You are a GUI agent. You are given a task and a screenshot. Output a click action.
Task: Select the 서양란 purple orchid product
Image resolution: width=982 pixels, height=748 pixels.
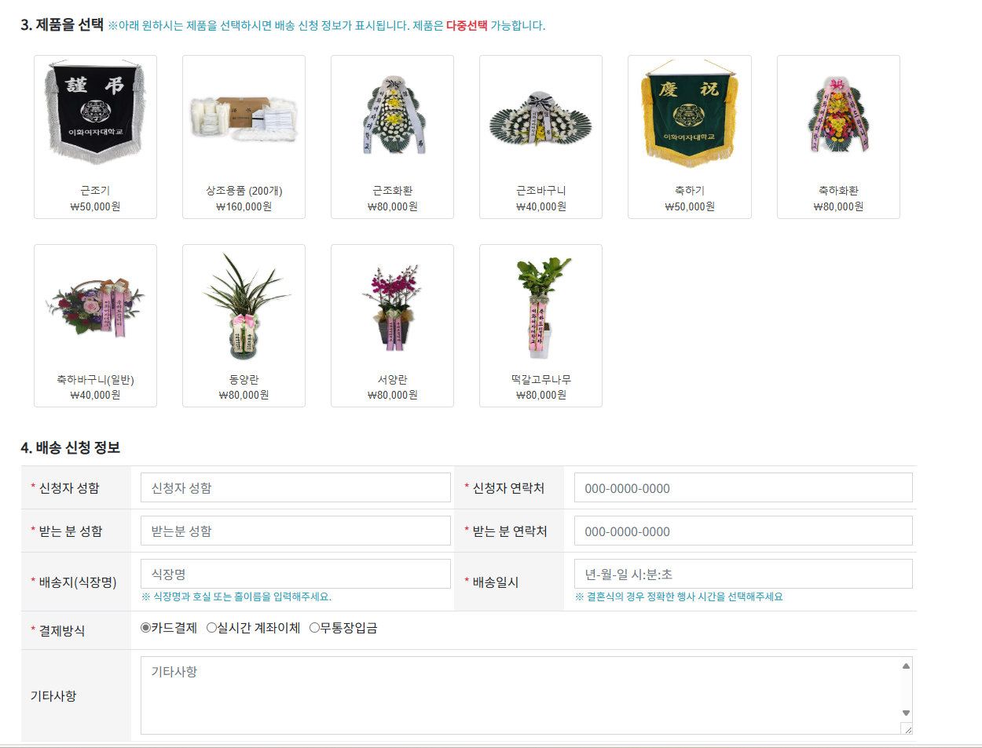(392, 326)
